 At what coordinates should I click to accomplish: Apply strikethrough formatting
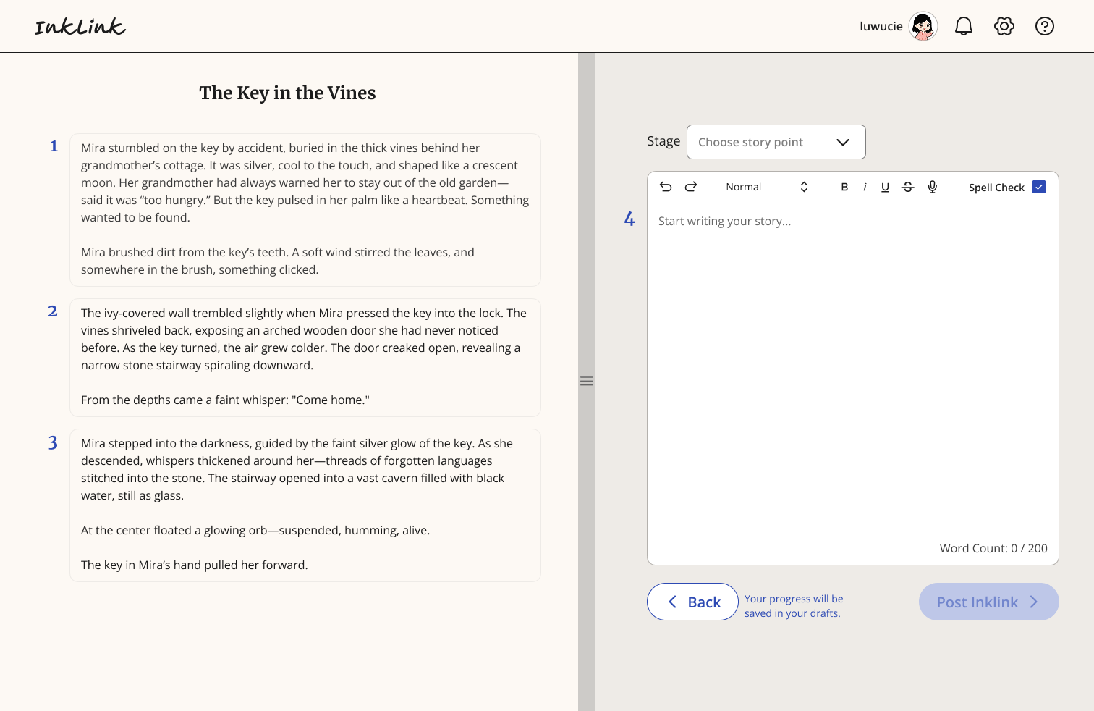coord(907,187)
